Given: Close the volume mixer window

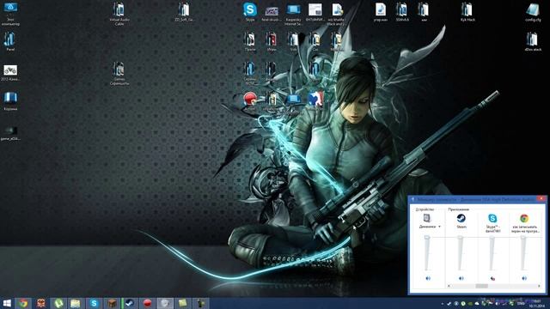Looking at the screenshot, I should pos(541,198).
